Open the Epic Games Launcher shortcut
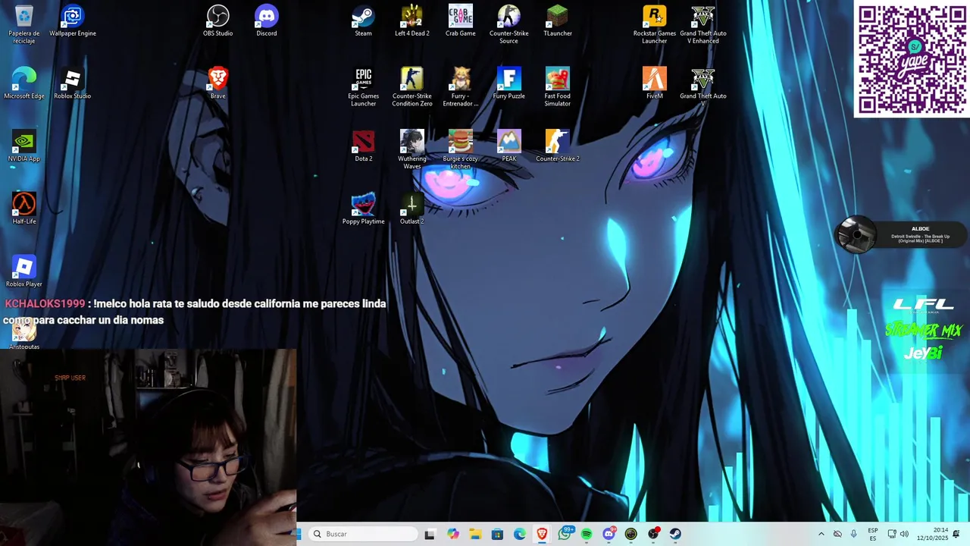Viewport: 970px width, 546px height. coord(364,87)
